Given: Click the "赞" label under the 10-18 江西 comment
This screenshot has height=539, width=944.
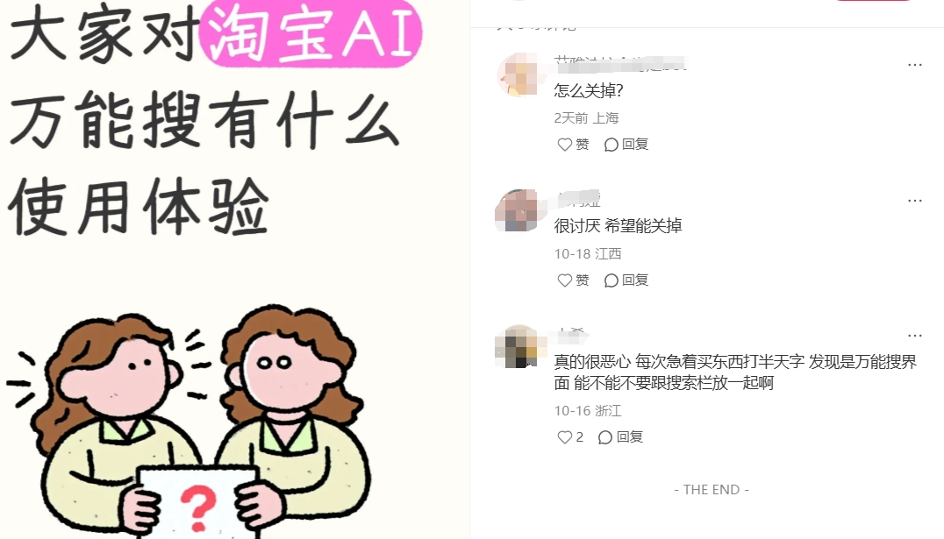Looking at the screenshot, I should 583,280.
